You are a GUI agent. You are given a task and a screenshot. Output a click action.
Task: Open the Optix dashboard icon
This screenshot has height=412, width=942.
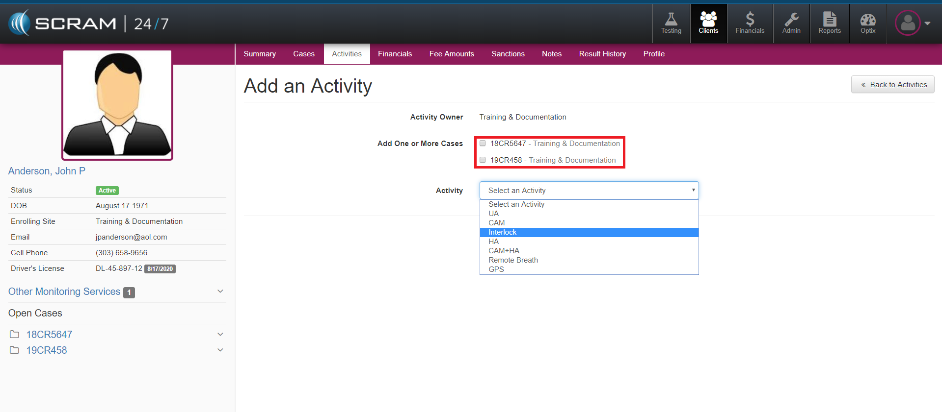(x=867, y=24)
